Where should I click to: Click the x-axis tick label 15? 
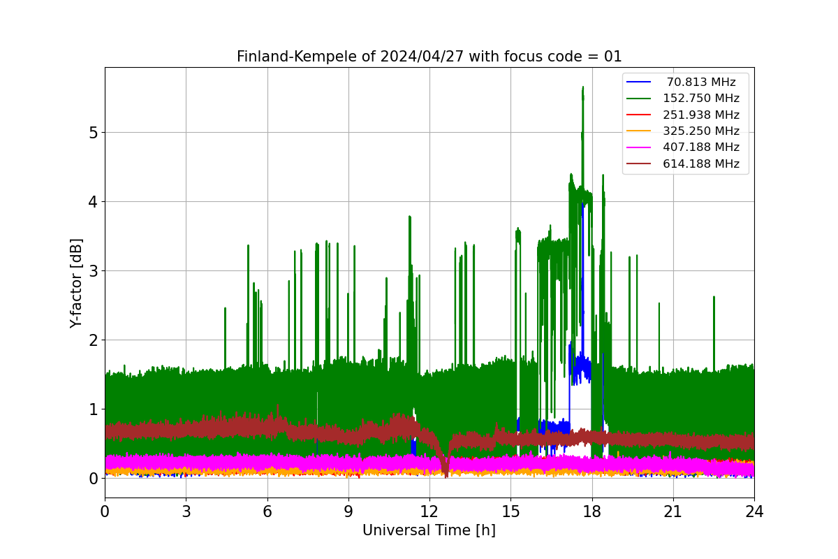(510, 511)
